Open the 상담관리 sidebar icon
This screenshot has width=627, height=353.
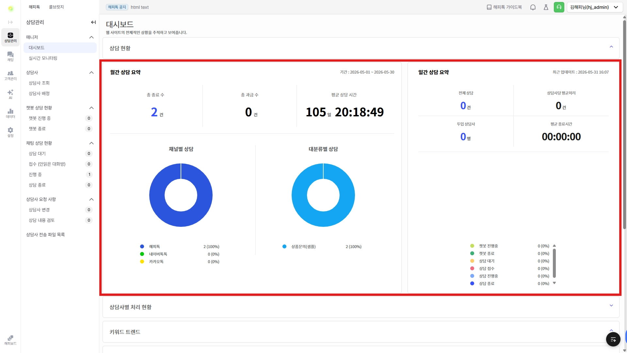[x=10, y=37]
